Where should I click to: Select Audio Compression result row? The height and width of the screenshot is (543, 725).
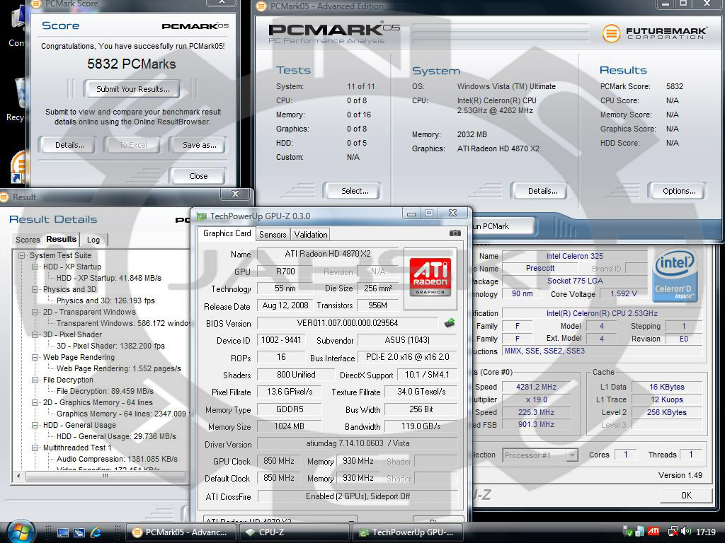click(117, 459)
